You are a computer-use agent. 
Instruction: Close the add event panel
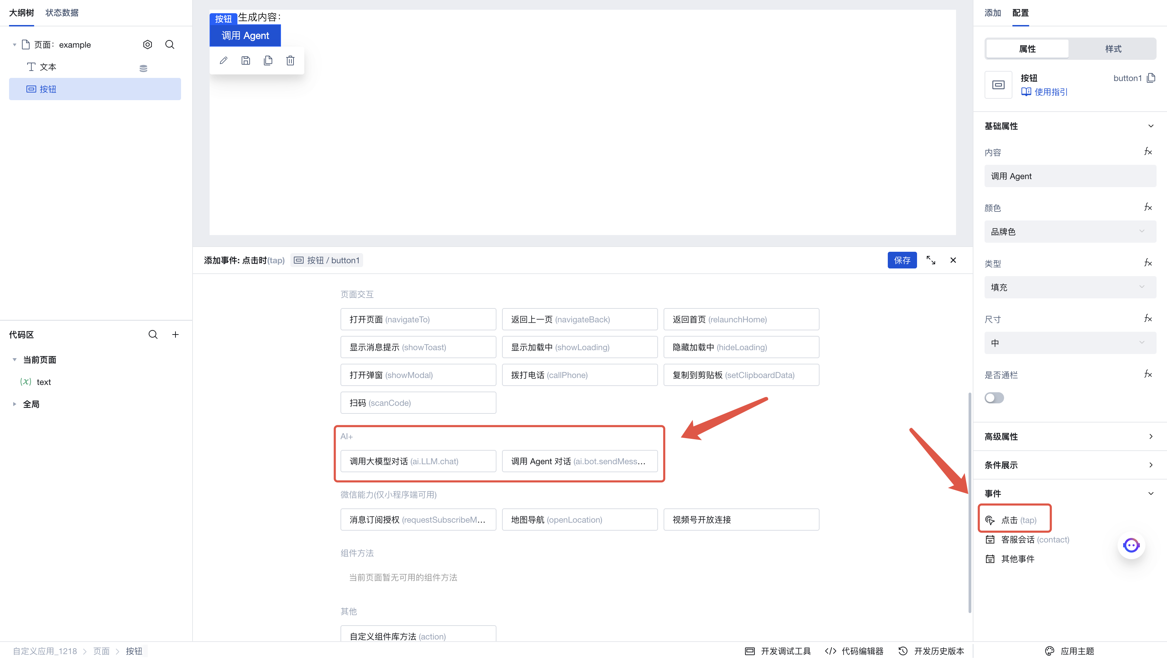click(953, 260)
